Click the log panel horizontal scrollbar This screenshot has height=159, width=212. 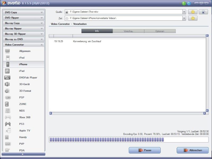point(127,113)
